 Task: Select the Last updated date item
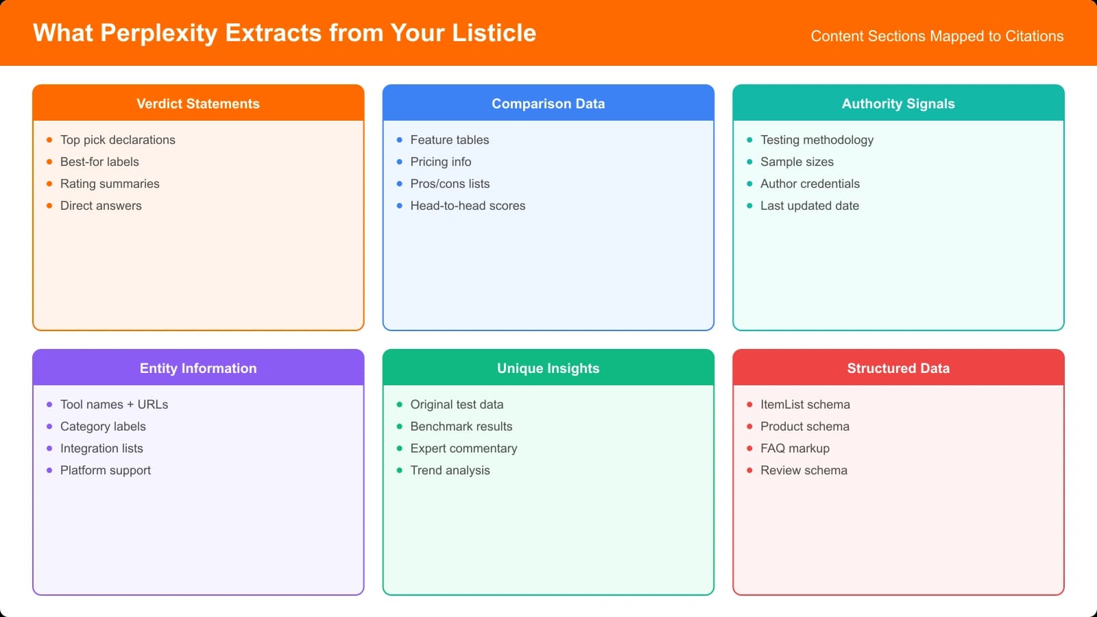pos(809,206)
